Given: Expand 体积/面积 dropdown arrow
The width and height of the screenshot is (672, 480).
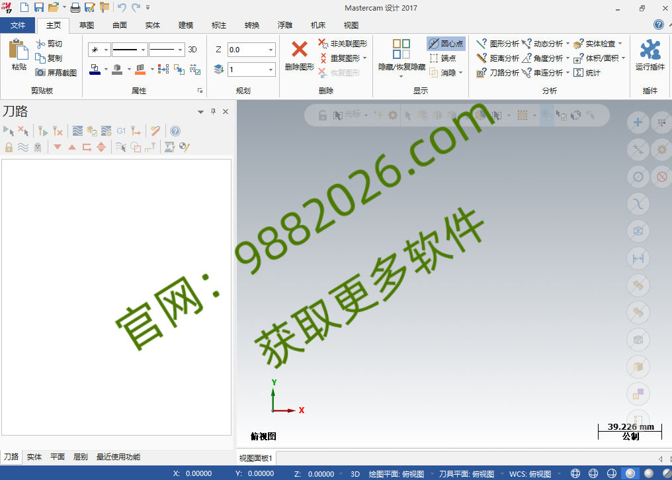Looking at the screenshot, I should point(623,58).
